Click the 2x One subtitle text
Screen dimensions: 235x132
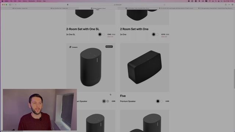[123, 34]
